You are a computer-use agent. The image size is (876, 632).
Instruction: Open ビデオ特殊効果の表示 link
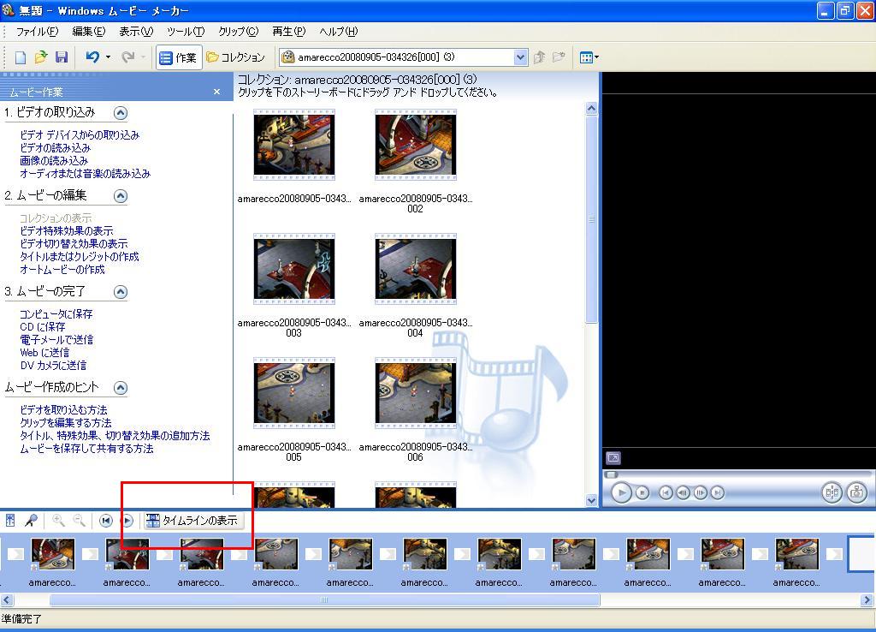(67, 230)
